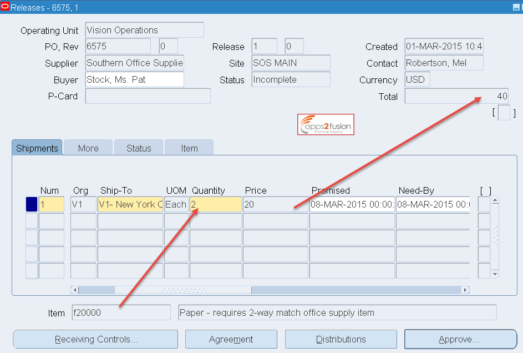Click the Promised date cell 08-MAR-2015
The image size is (523, 353).
(352, 204)
